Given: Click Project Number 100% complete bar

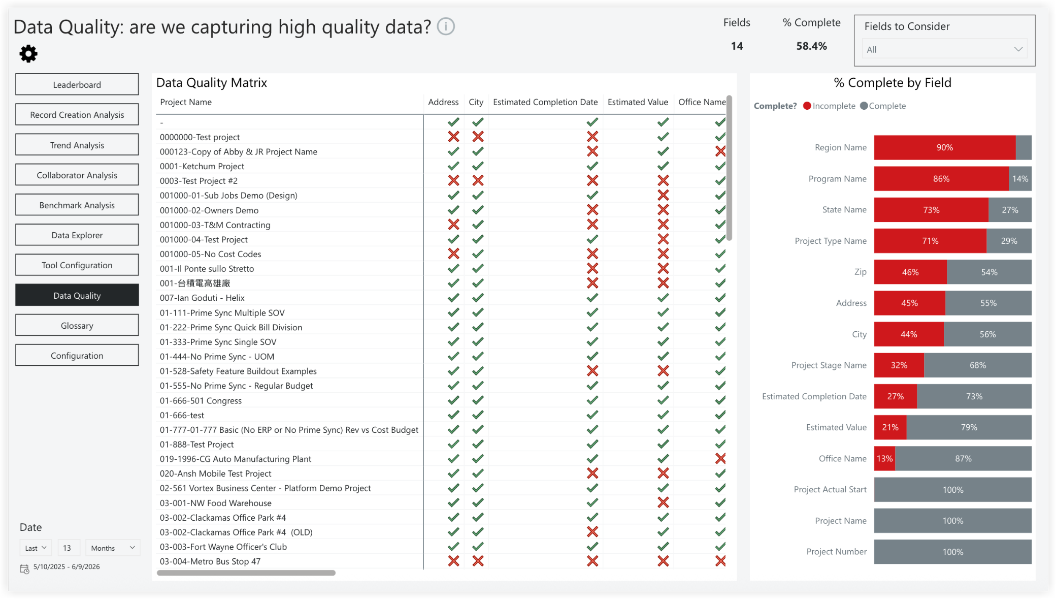Looking at the screenshot, I should 952,552.
